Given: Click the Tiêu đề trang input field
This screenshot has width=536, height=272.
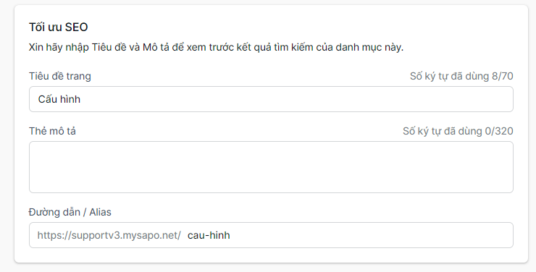Looking at the screenshot, I should click(271, 99).
